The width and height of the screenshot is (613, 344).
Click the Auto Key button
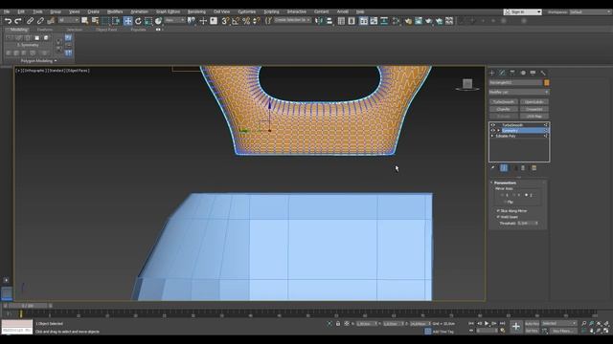532,324
